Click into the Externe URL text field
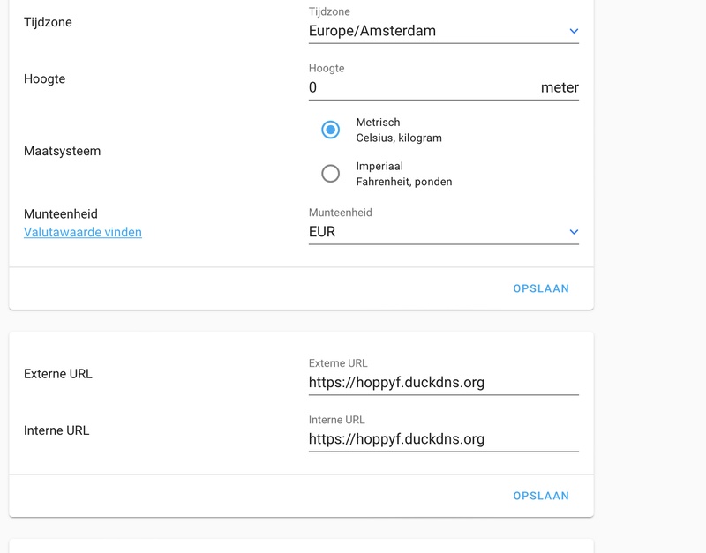706x553 pixels. [x=443, y=383]
